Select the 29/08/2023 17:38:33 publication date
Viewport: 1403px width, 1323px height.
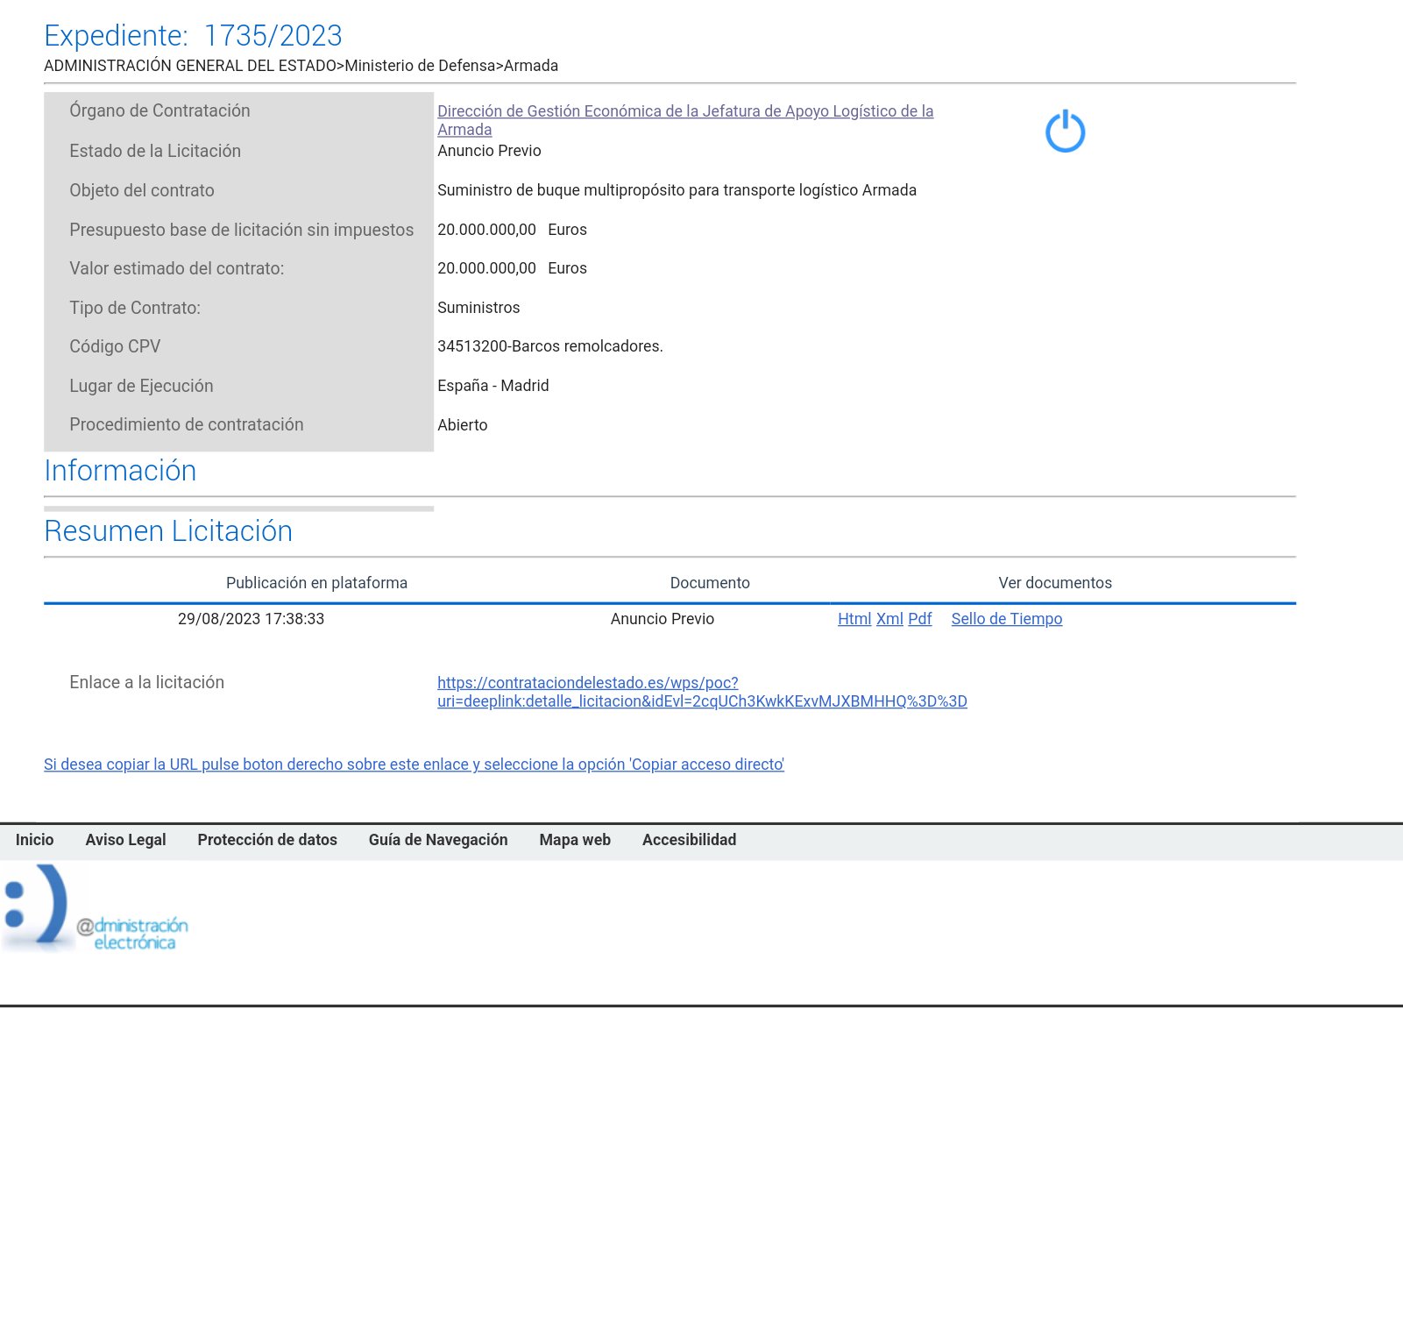[x=251, y=619]
